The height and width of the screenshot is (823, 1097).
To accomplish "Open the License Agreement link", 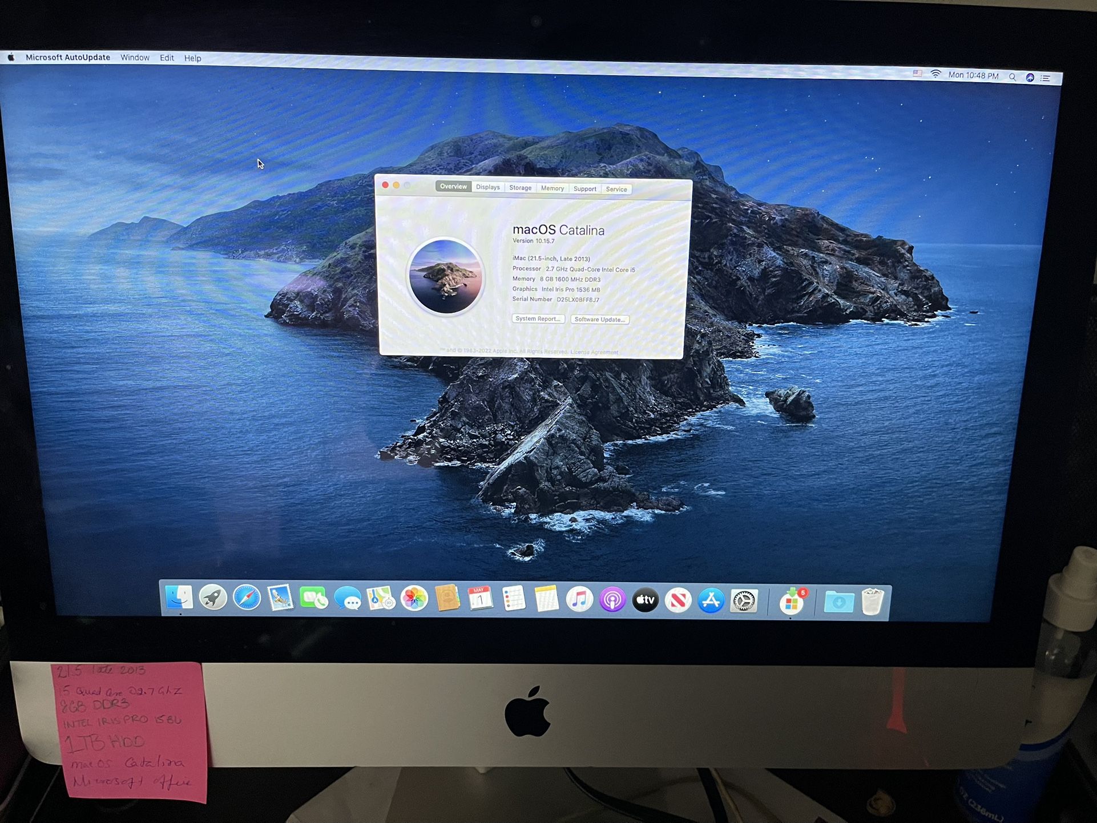I will [594, 352].
